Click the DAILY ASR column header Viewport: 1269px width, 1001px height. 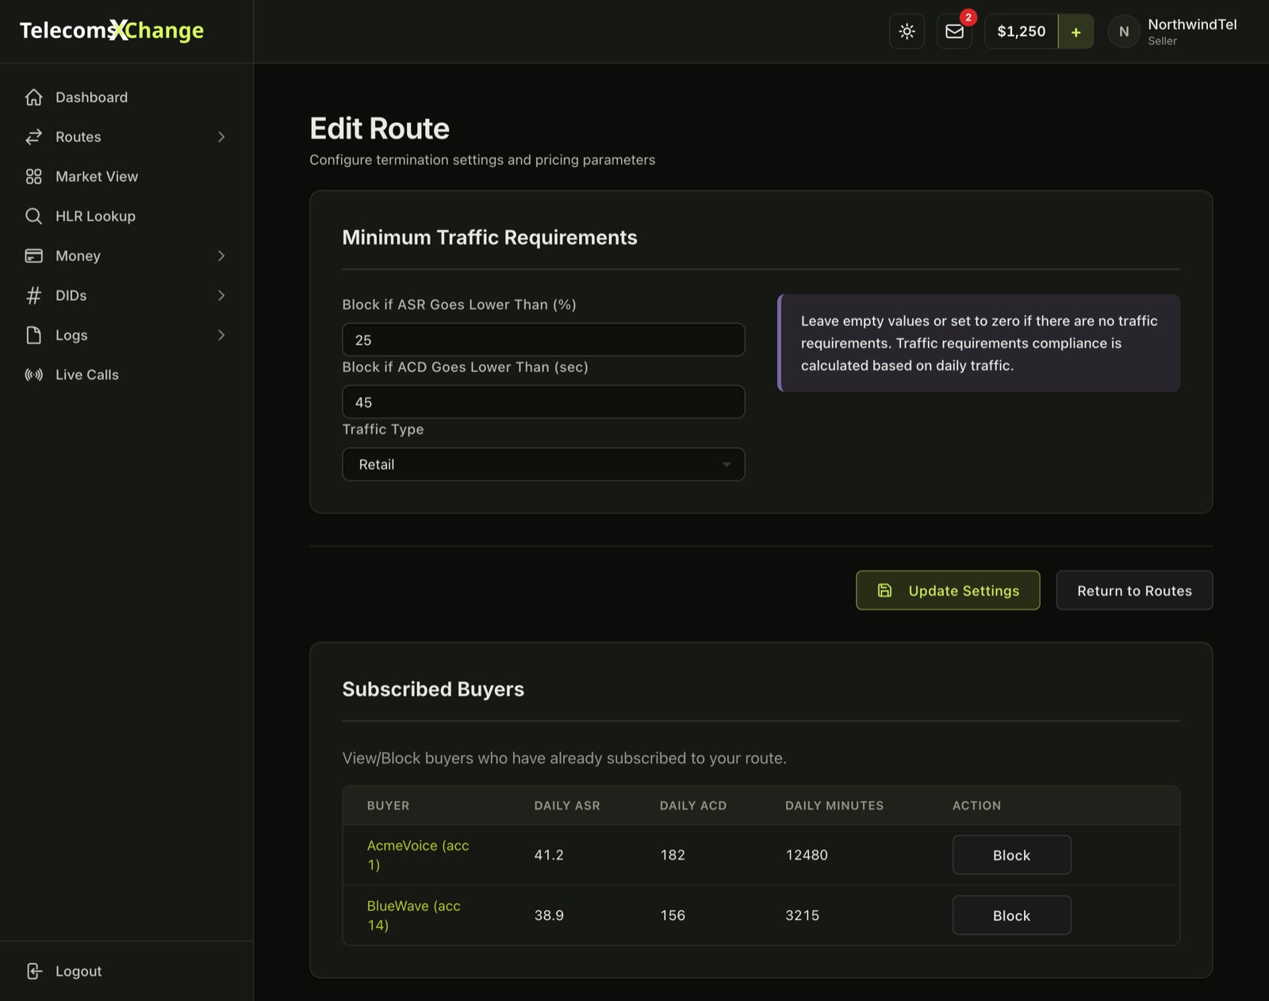567,805
